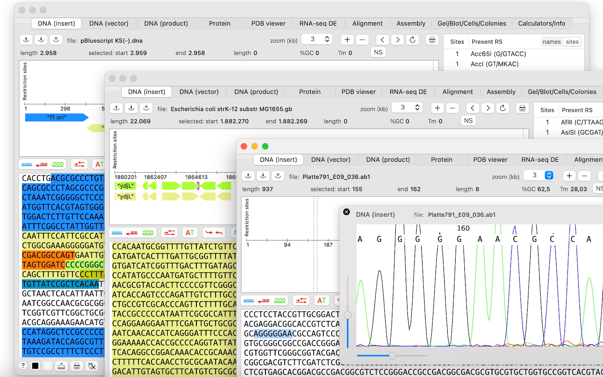Click the load file icon beside pBluescript KS(-).dna
The width and height of the screenshot is (603, 377).
click(26, 40)
